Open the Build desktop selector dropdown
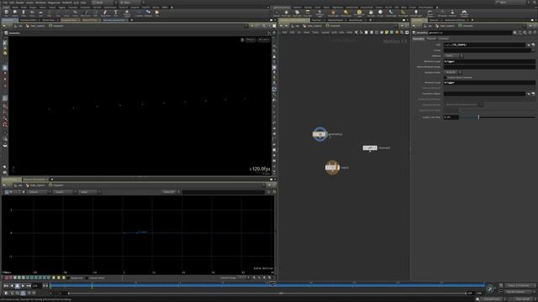The width and height of the screenshot is (538, 302). pos(104,3)
